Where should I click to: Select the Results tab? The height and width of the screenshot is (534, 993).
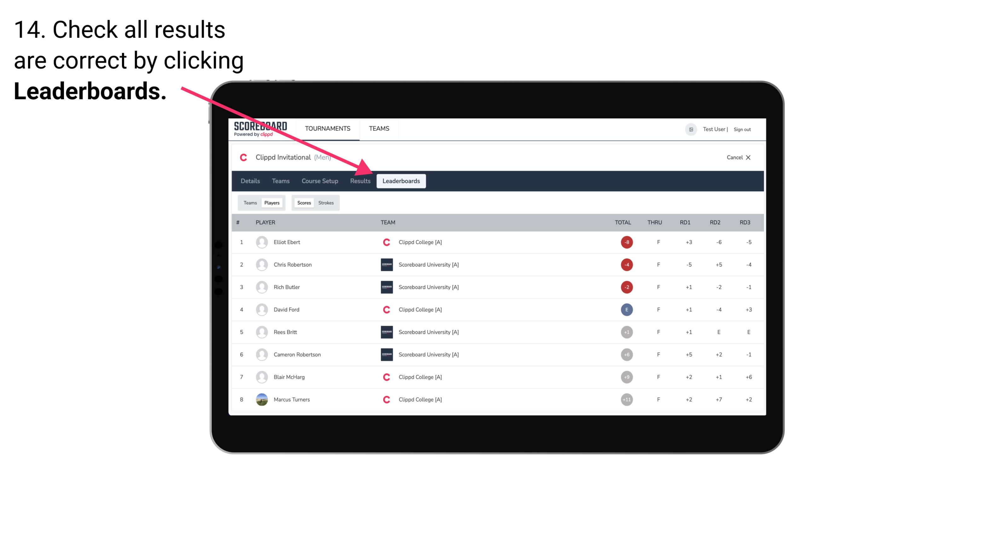click(361, 181)
